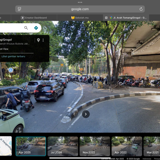Click the location pin icon in info card
This screenshot has height=160, width=160.
point(38,40)
